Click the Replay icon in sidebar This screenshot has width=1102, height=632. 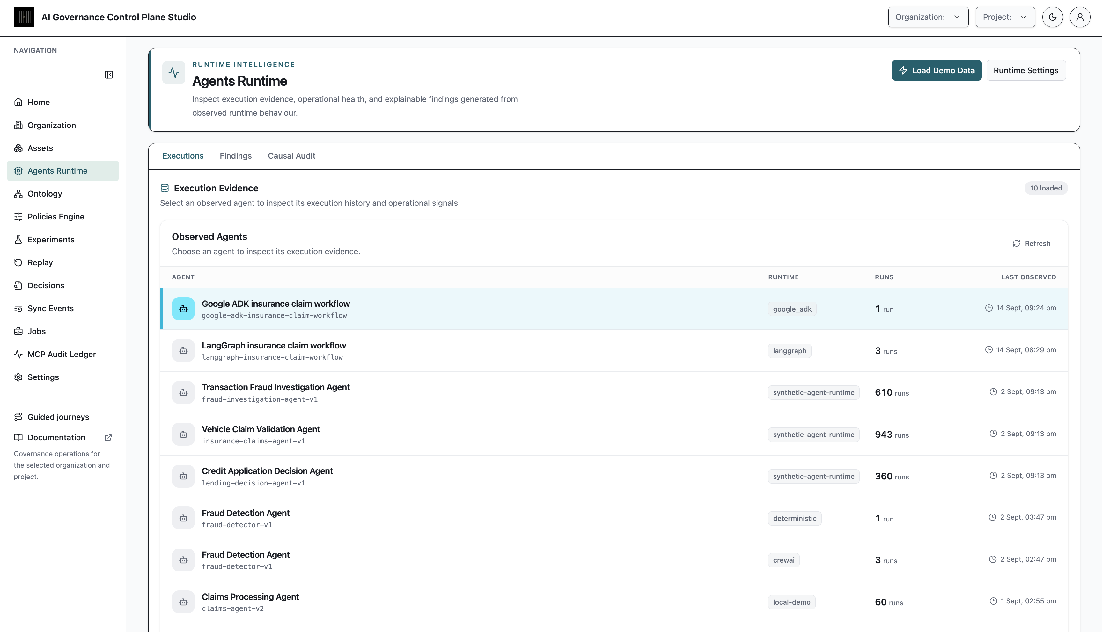[x=18, y=262]
